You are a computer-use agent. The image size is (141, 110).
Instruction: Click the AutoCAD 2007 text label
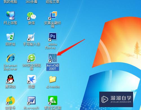coord(53,67)
